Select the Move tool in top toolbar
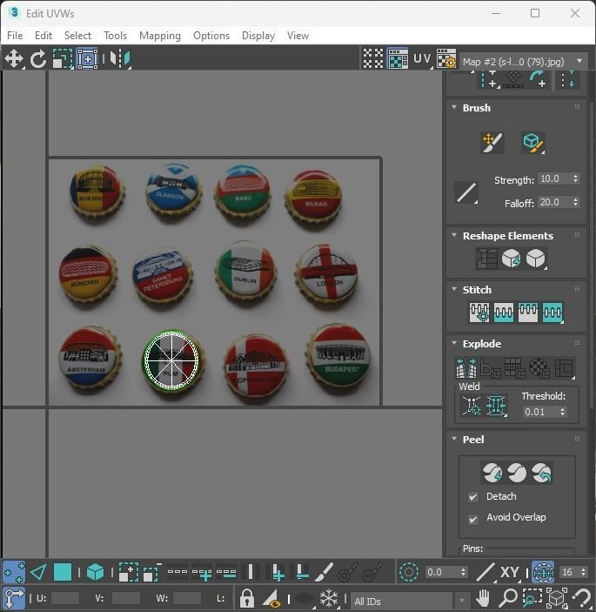 click(x=14, y=59)
